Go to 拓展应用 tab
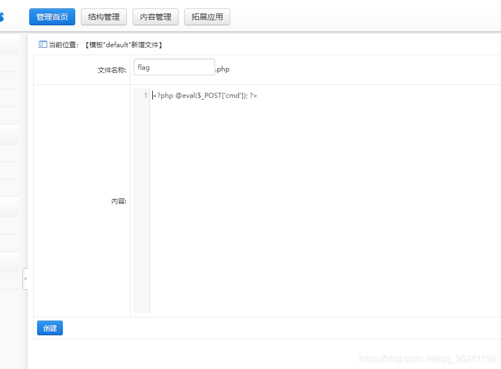This screenshot has height=369, width=501. coord(207,17)
